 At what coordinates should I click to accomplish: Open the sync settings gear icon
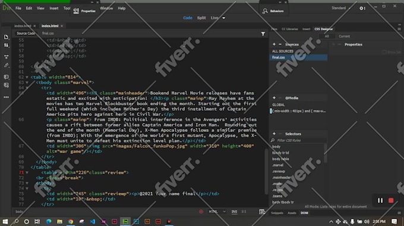tap(362, 8)
